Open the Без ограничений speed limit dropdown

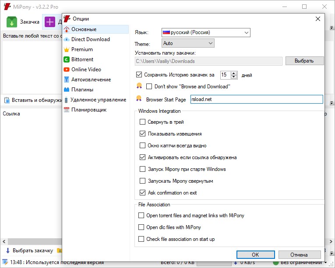326,262
